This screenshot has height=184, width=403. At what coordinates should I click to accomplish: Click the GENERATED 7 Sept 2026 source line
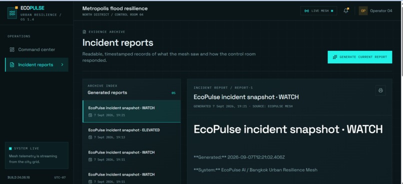click(243, 106)
